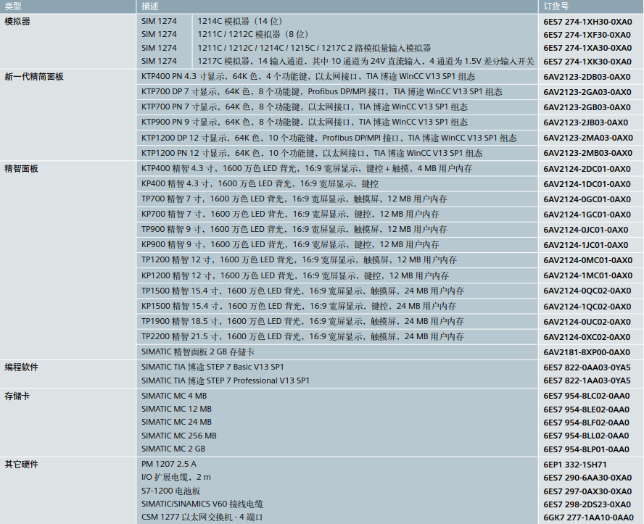Click the KTP700 DP 7 寸显示 row
The image size is (644, 524).
(x=337, y=92)
